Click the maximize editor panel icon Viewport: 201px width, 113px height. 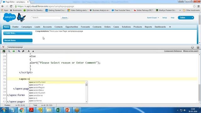[x=198, y=47]
